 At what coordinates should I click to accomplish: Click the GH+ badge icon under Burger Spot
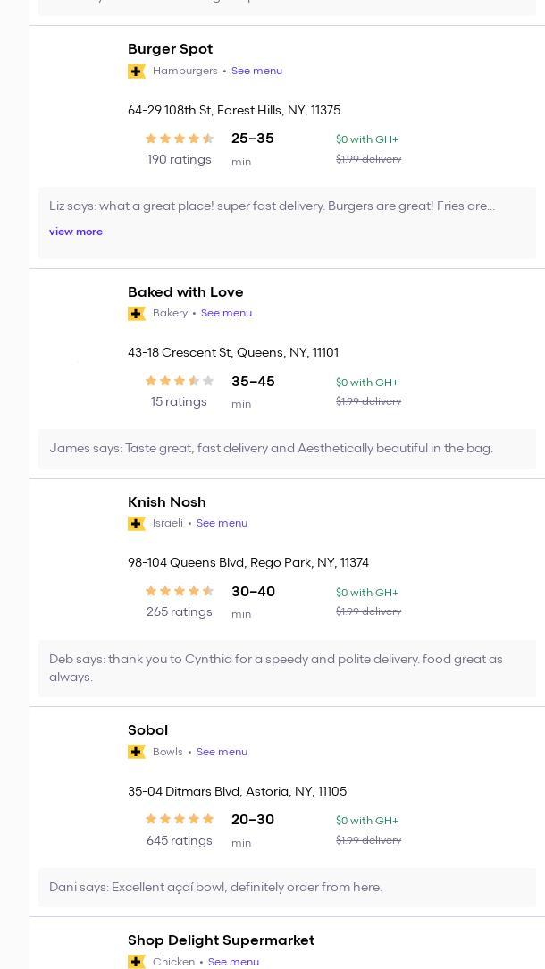pos(137,72)
